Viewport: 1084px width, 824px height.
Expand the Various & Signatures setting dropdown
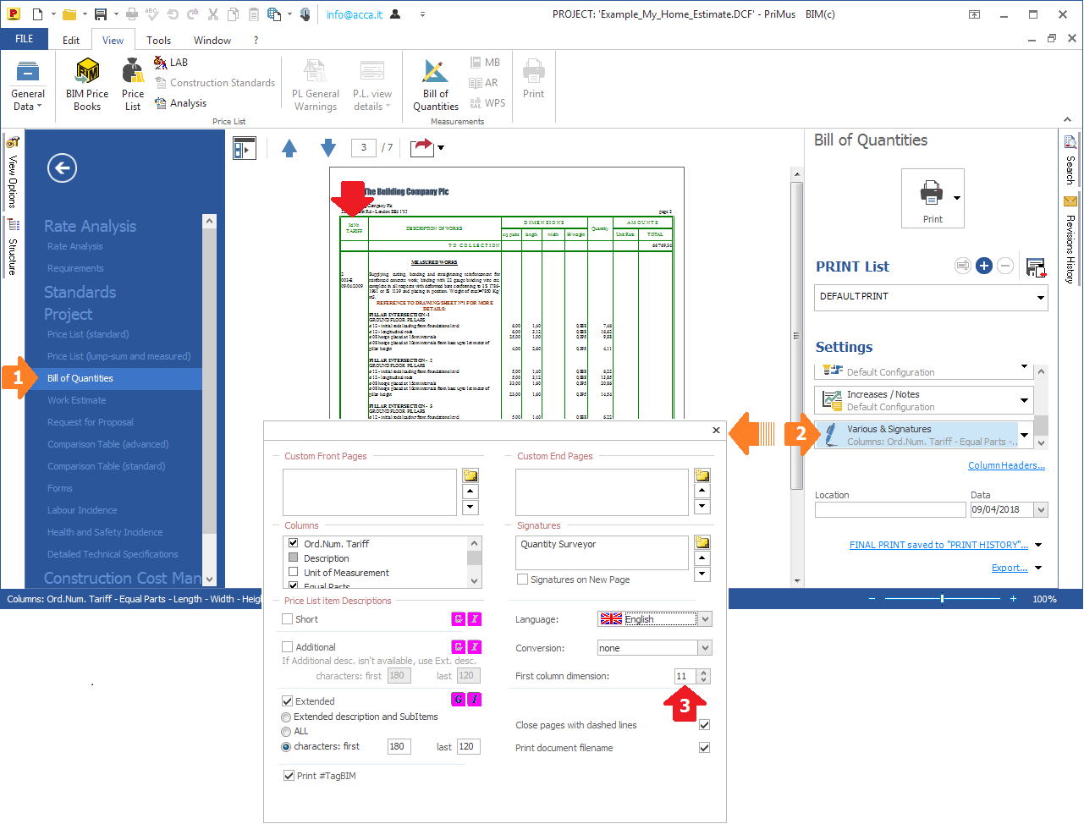click(x=1024, y=435)
